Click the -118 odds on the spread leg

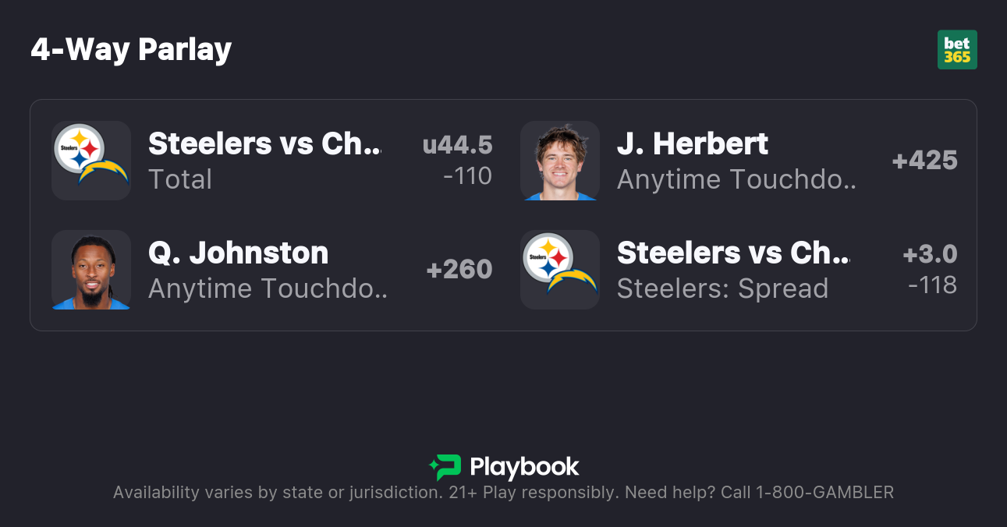pos(933,285)
